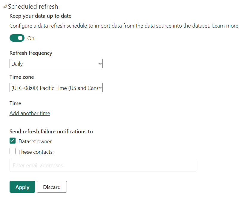The height and width of the screenshot is (199, 244).
Task: Click the arrow on the Daily combo box
Action: 100,64
